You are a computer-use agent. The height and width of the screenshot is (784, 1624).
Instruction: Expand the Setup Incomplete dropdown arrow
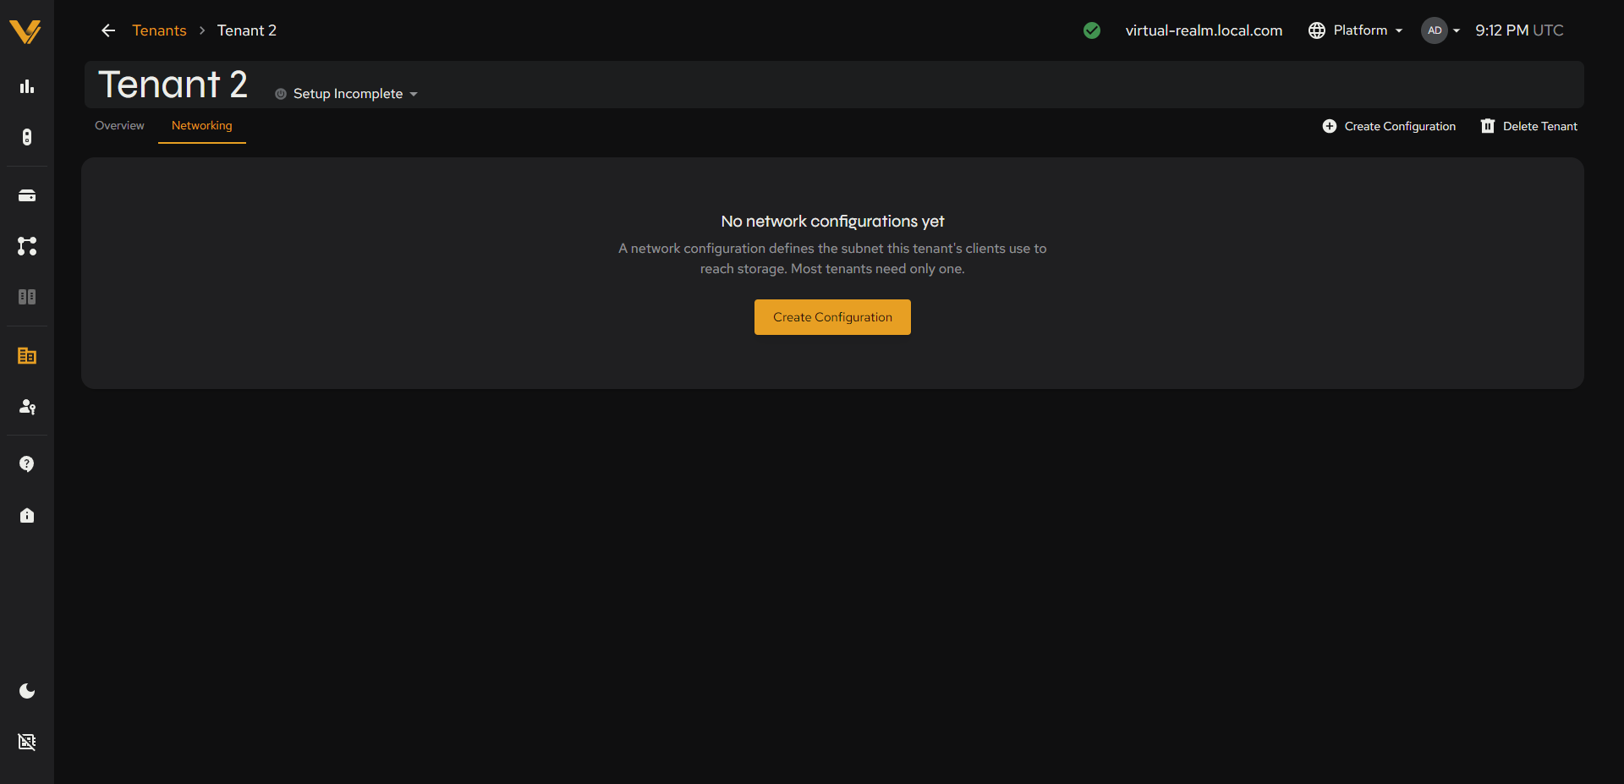click(x=414, y=94)
